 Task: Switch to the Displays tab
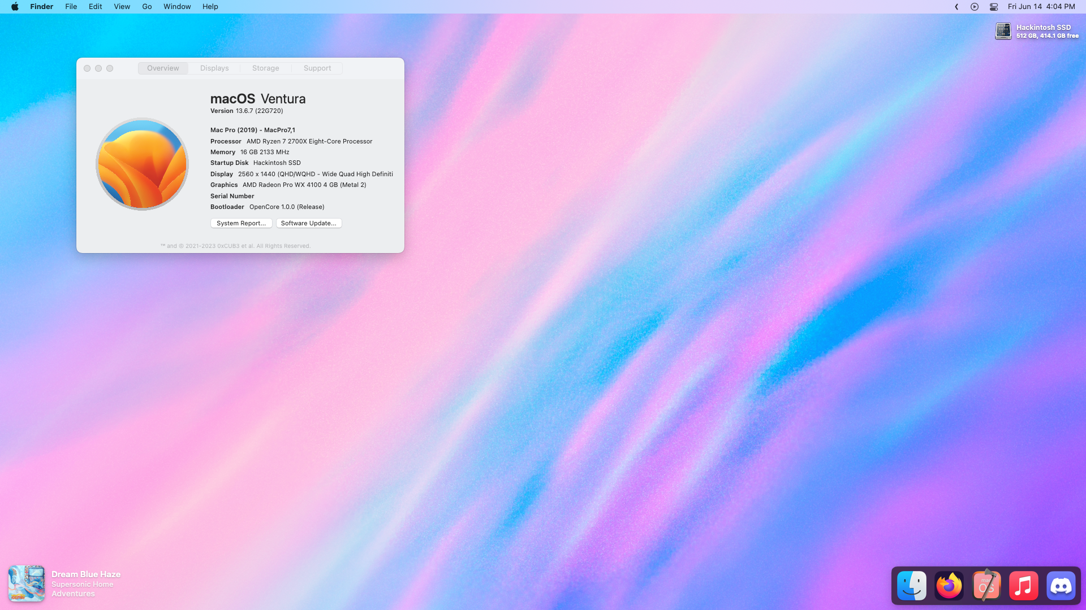click(x=214, y=68)
